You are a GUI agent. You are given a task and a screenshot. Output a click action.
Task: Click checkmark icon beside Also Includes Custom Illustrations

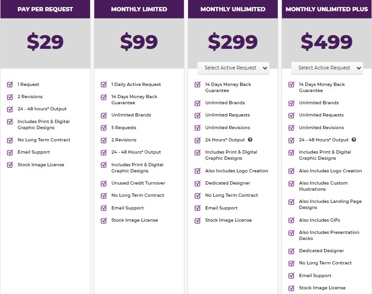click(291, 183)
